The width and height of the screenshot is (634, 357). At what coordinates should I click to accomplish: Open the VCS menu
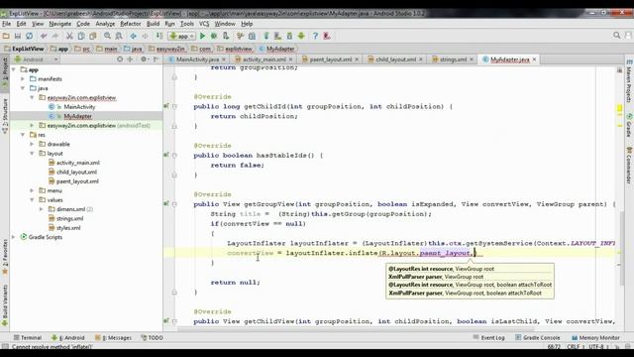coord(204,24)
